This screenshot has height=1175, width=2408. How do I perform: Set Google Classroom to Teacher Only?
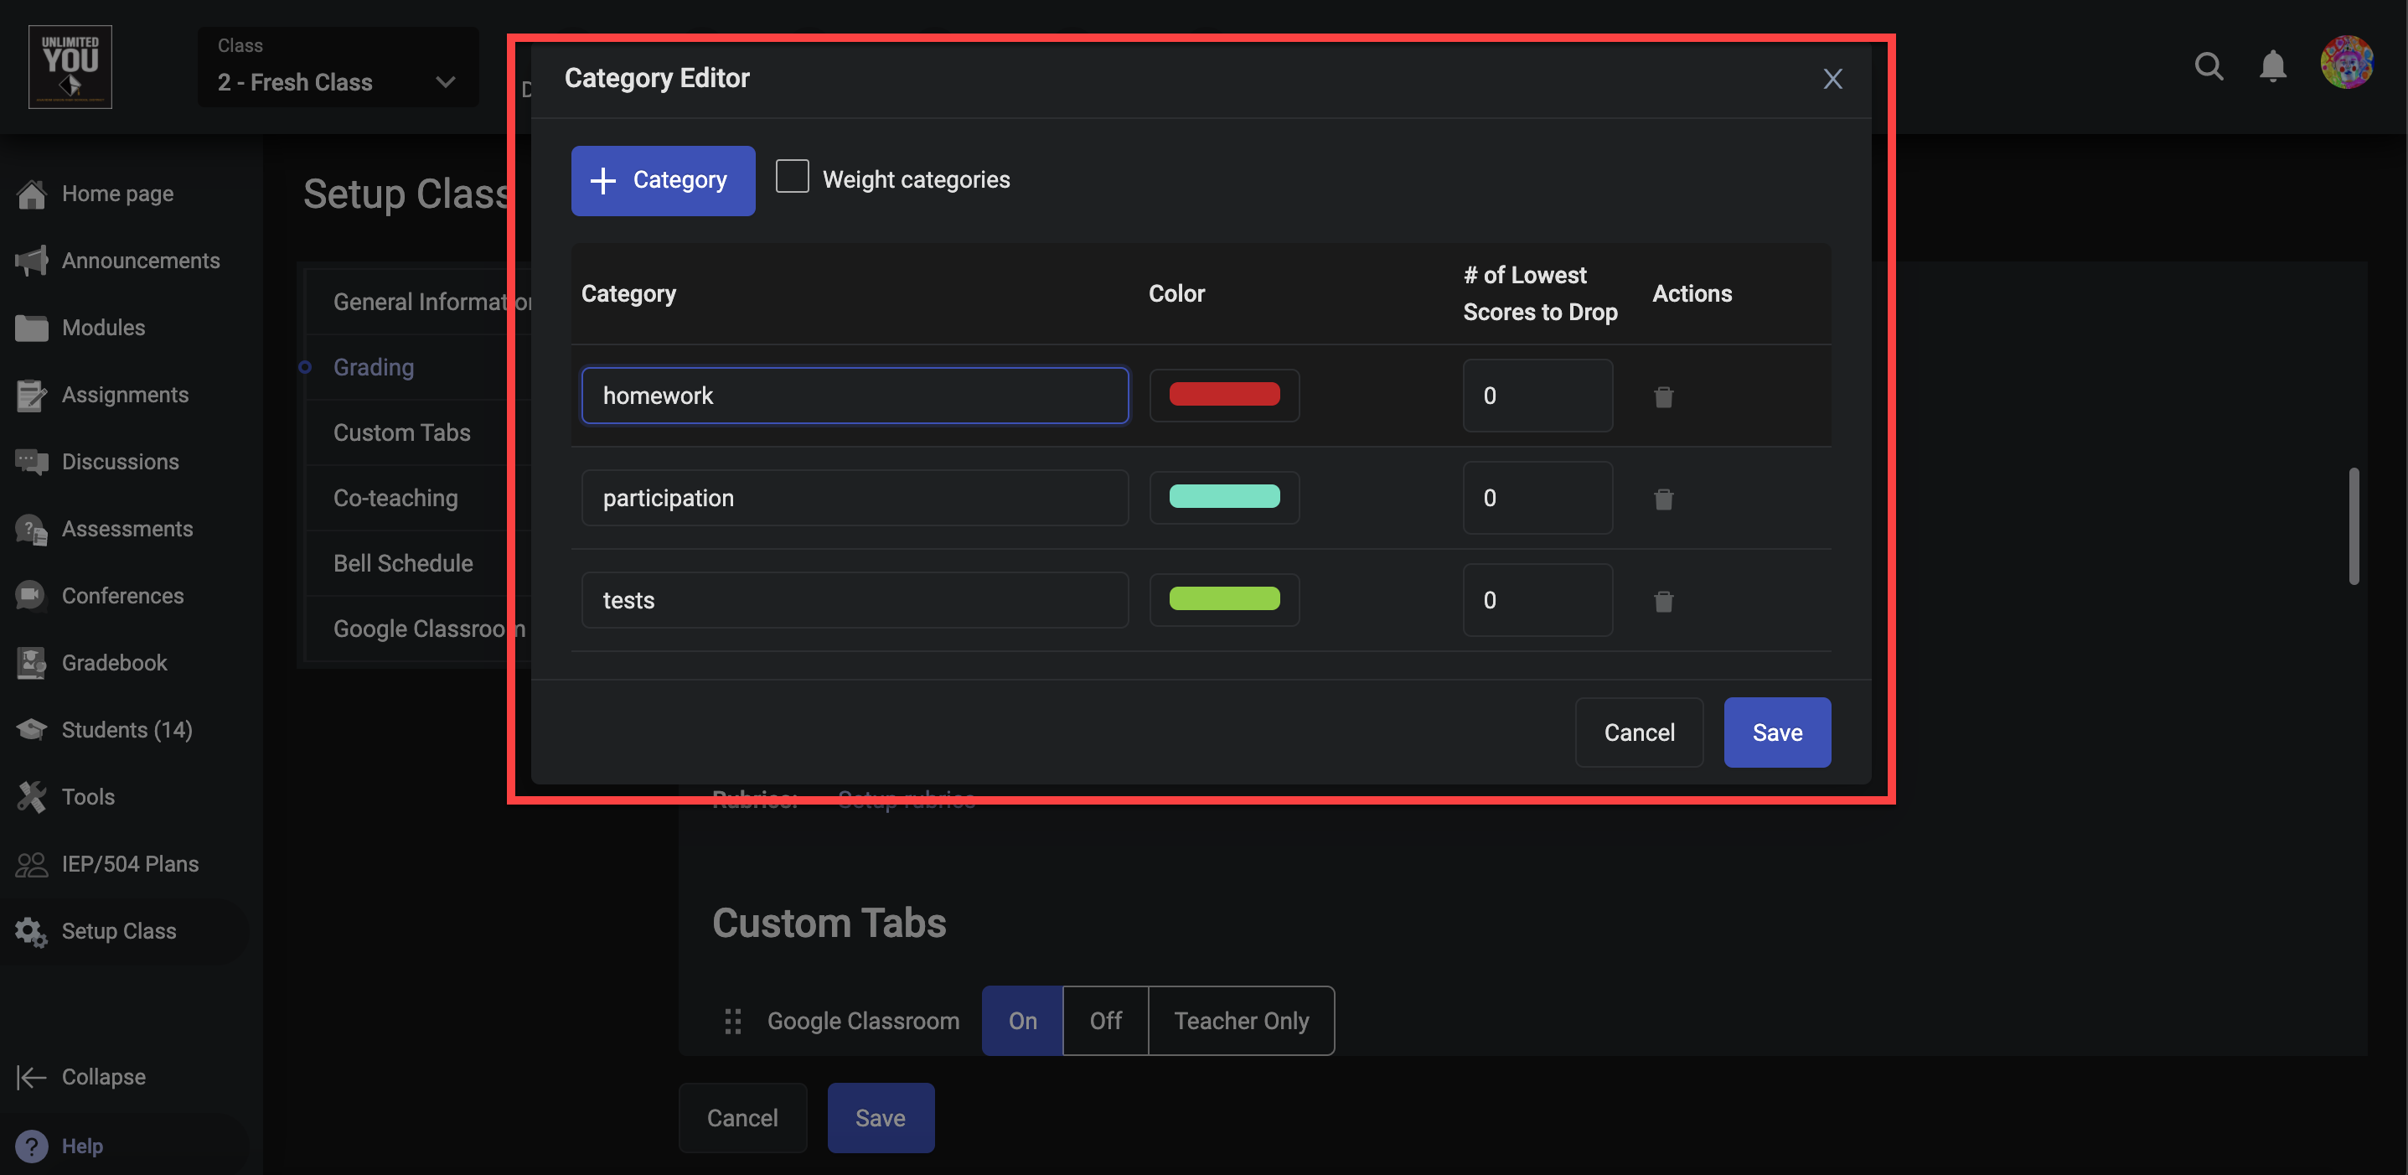click(1241, 1021)
